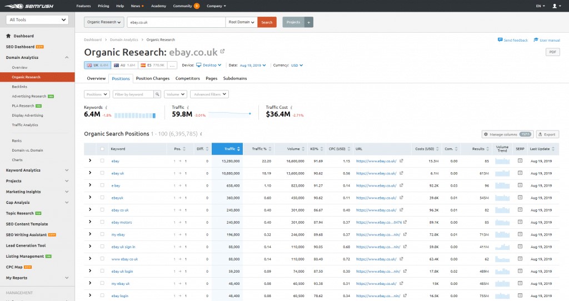Select UK database flag button
569x301 pixels.
[x=98, y=66]
